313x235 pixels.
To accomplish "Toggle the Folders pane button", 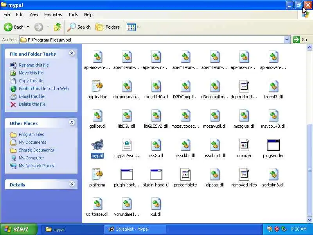I will [x=108, y=27].
